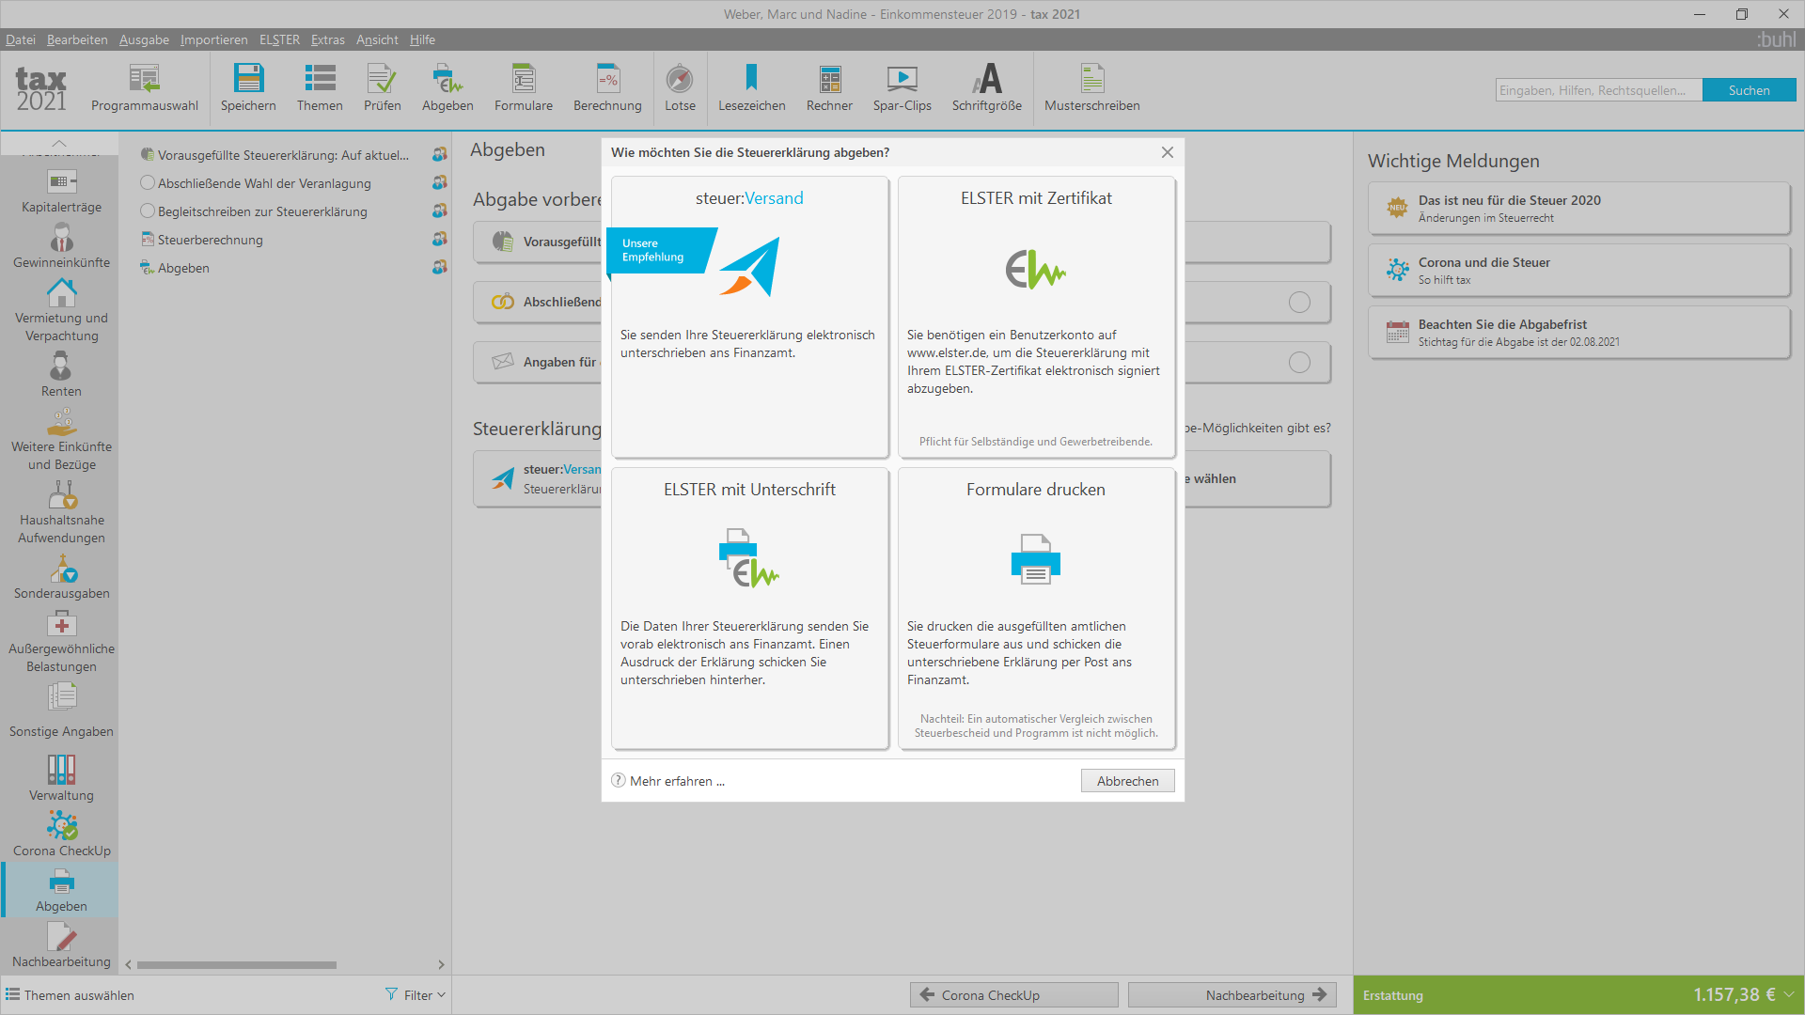Select the Abschließende Wahl der Veranlagung radio button
This screenshot has width=1805, height=1015.
coord(148,183)
